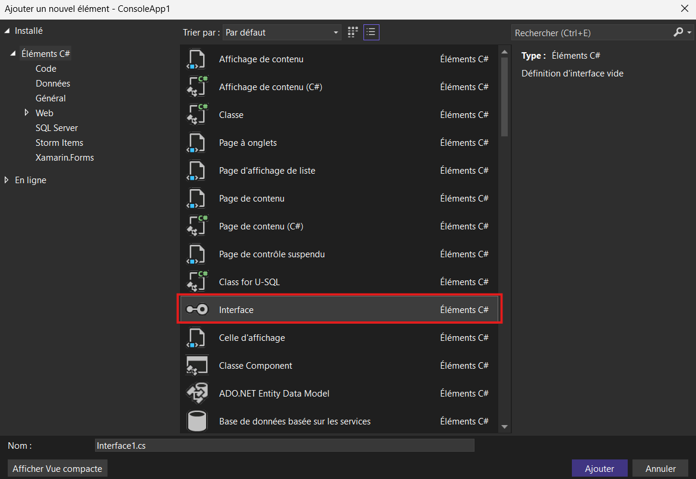Click the Class for U-SQL icon
Screen dimensions: 696x479
(197, 282)
